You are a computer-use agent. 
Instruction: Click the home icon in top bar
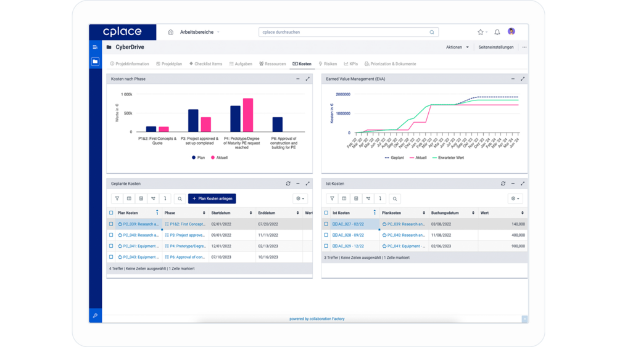(x=171, y=32)
